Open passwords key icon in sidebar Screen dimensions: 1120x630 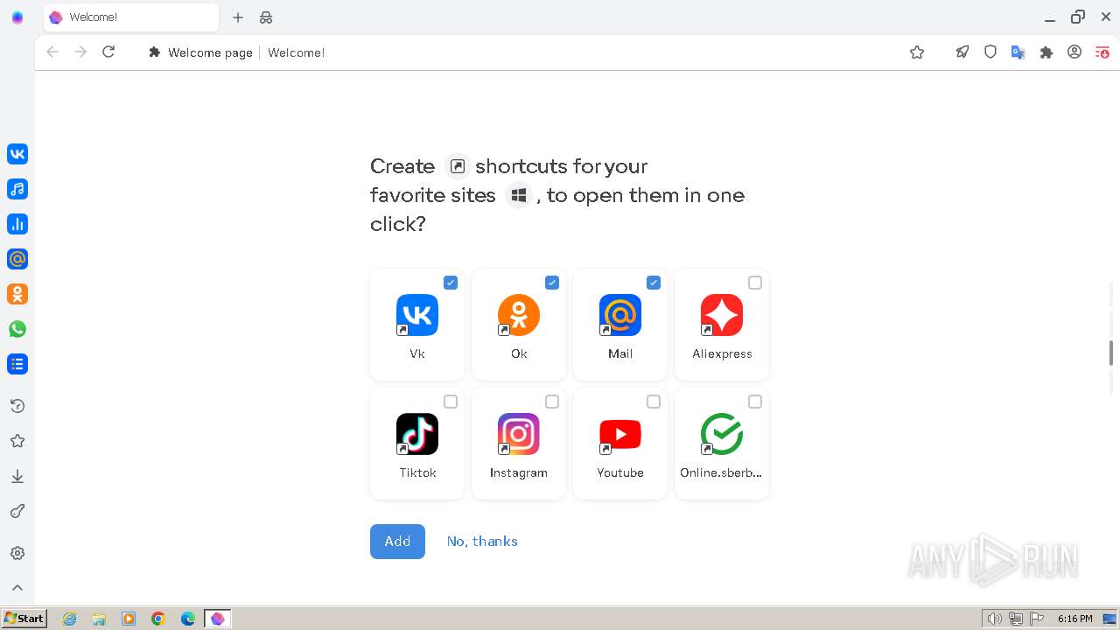coord(17,511)
